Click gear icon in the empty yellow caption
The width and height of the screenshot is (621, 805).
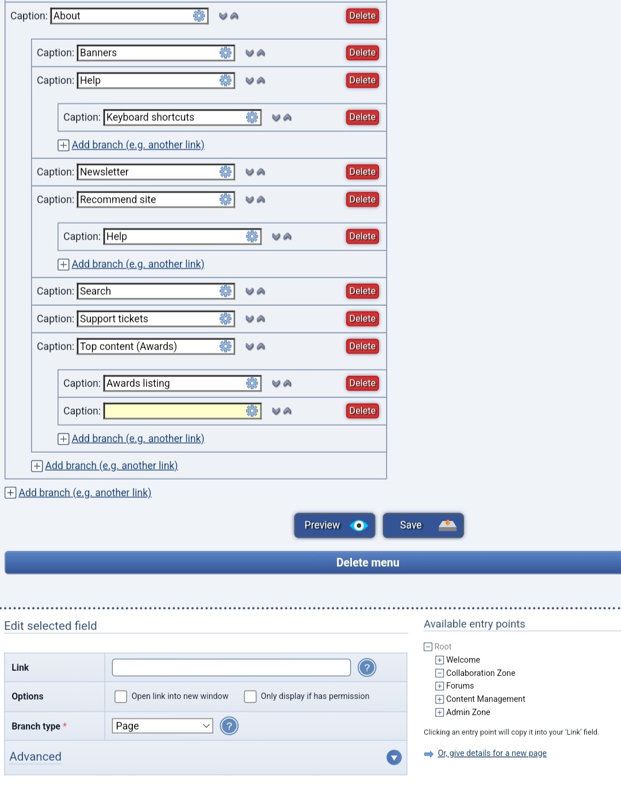252,411
